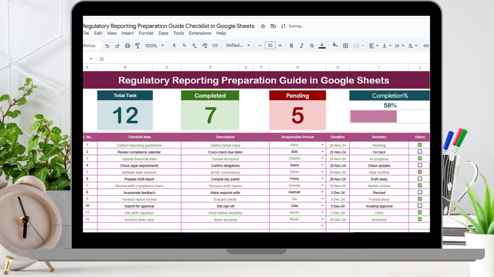This screenshot has width=494, height=277.
Task: Uncheck status for Collect reporting guidelines
Action: click(420, 145)
